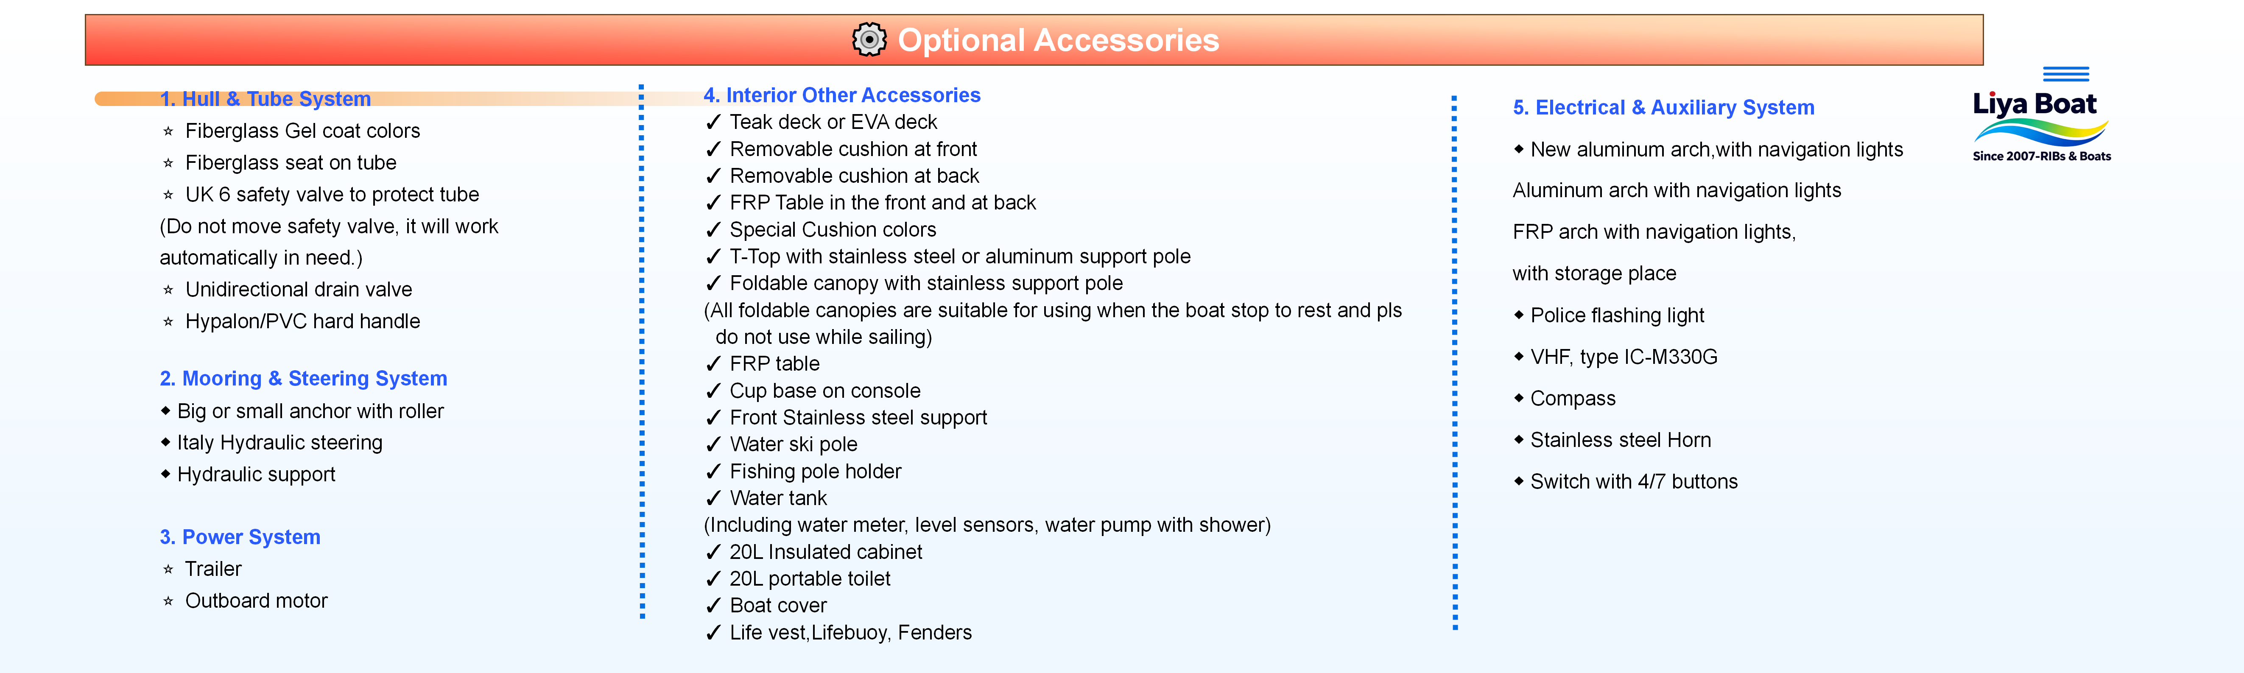Click the checkmark next to Water ski pole
Viewport: 2244px width, 673px height.
[713, 445]
